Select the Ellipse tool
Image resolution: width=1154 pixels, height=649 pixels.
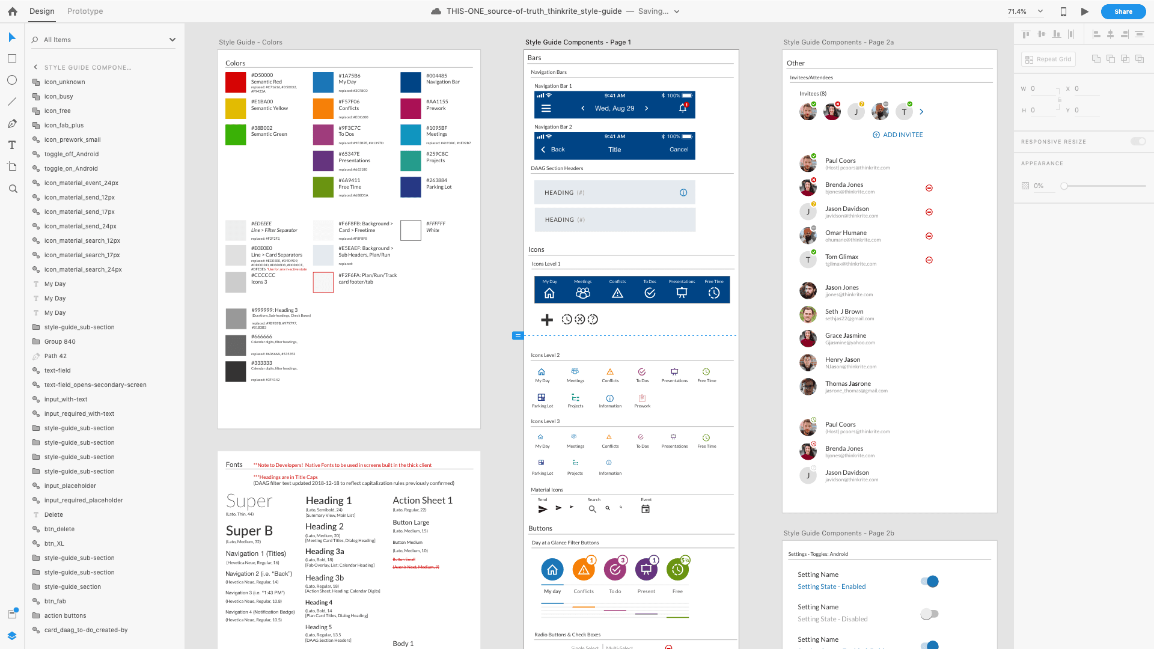coord(12,80)
